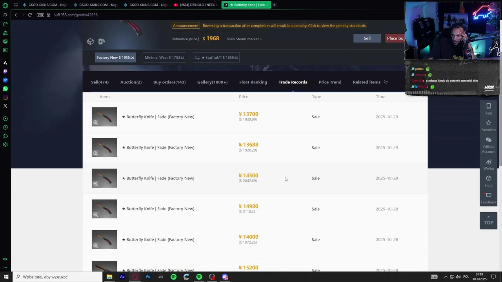The height and width of the screenshot is (282, 502).
Task: Click the Opera GX logo menu
Action: coord(5,5)
